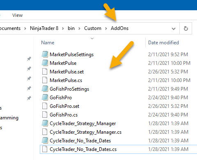This screenshot has width=197, height=160.
Task: Expand chevron after bin breadcrumb
Action: click(x=79, y=29)
